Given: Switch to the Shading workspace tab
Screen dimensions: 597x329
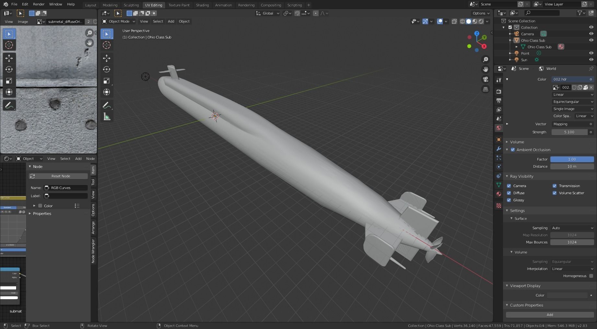Looking at the screenshot, I should click(x=202, y=5).
